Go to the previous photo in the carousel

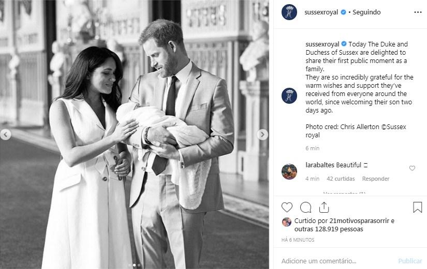tap(6, 135)
